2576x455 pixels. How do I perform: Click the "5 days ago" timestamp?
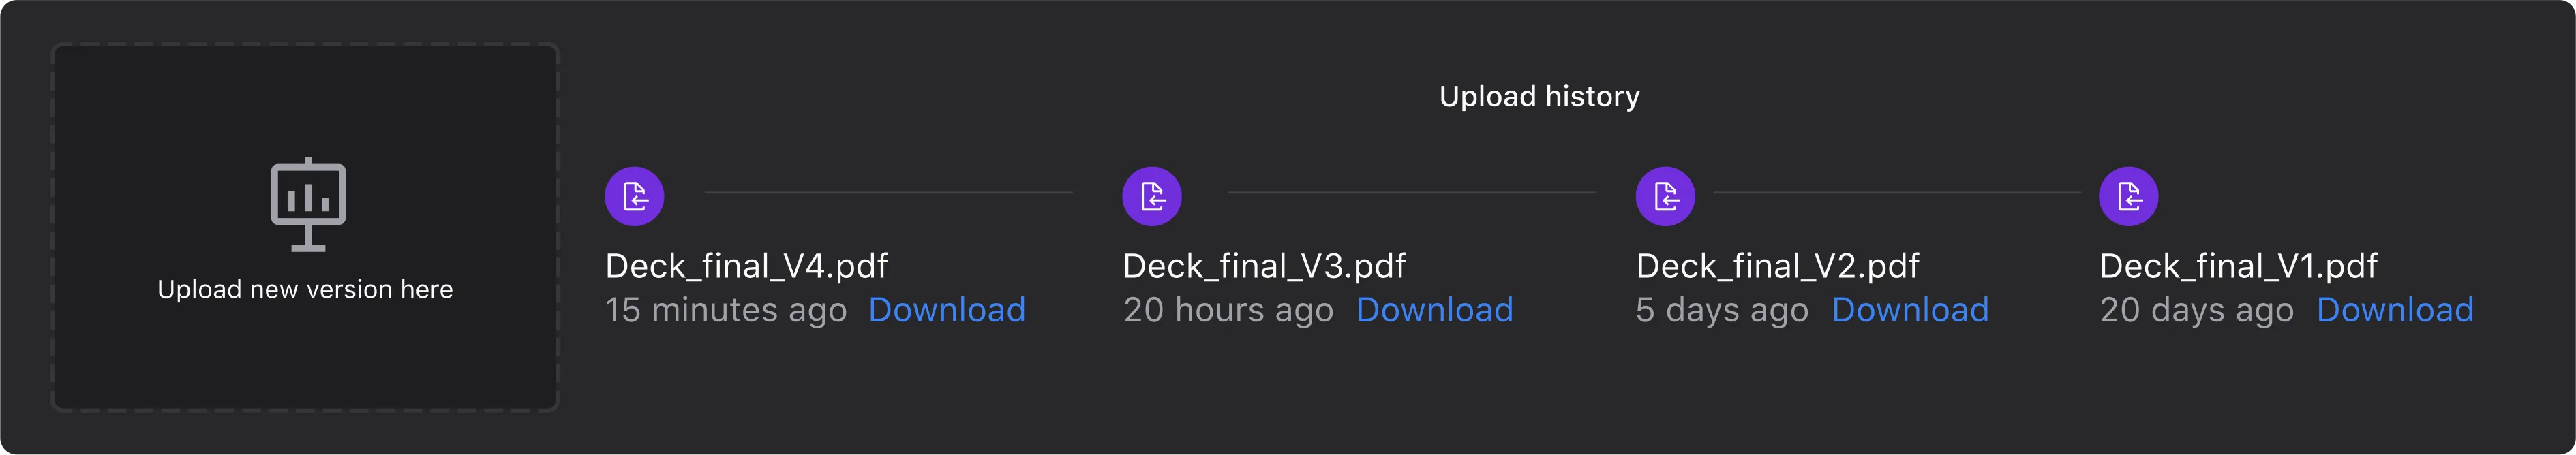point(1722,310)
